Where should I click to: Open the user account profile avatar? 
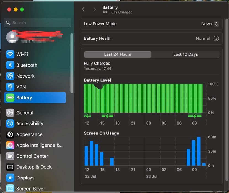coord(12,37)
